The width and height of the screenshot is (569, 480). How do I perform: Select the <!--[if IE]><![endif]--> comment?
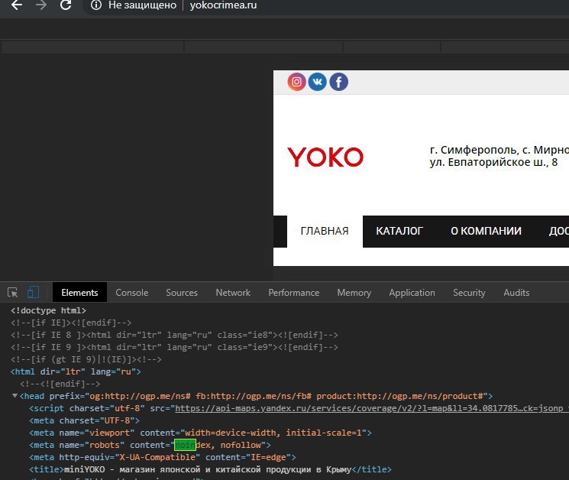[x=71, y=323]
